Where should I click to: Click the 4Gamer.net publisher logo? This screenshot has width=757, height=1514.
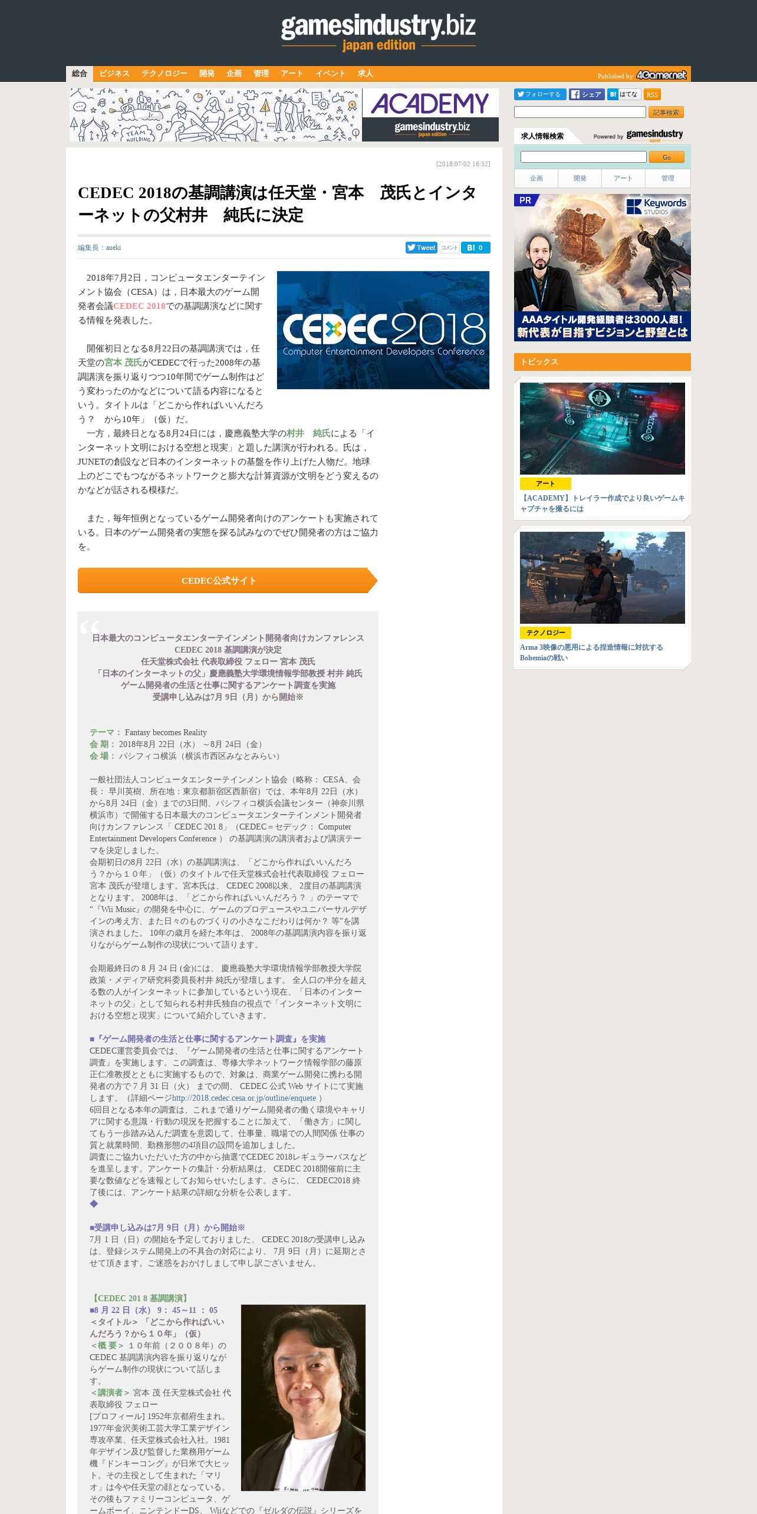point(661,75)
